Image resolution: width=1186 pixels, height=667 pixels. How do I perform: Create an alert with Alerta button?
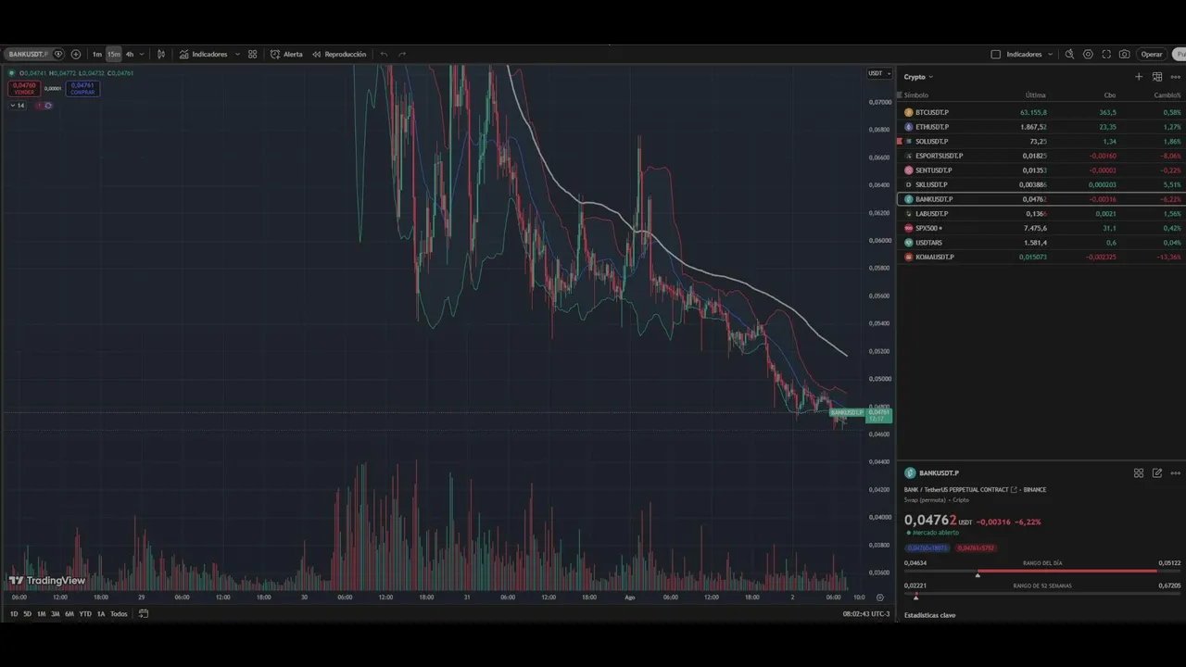(286, 55)
